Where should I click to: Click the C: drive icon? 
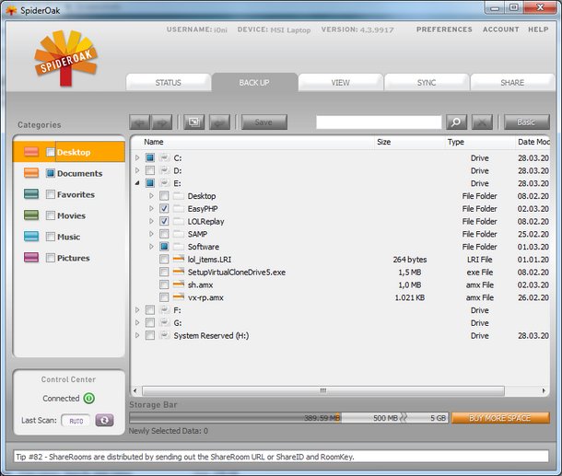click(165, 157)
